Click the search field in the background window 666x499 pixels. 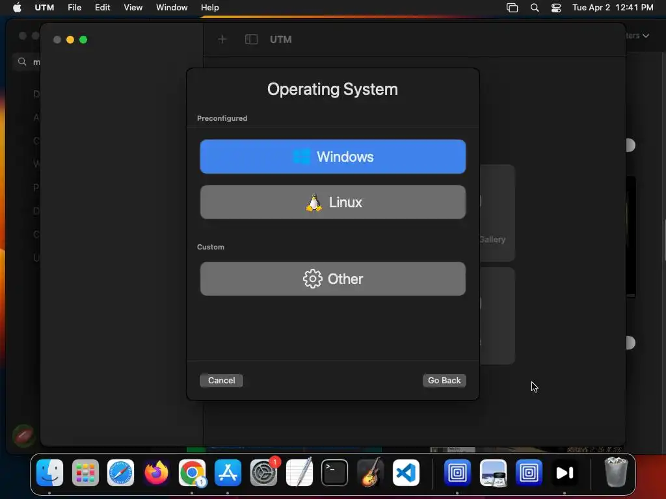coord(26,62)
